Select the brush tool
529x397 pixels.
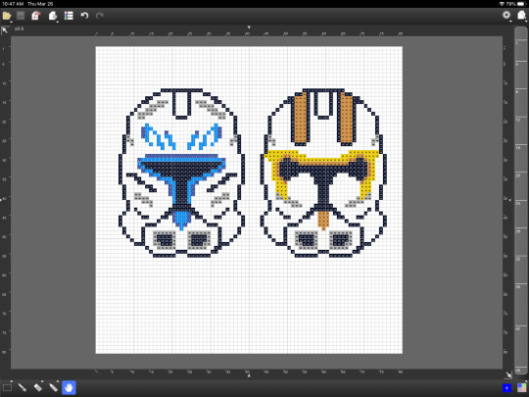(23, 387)
